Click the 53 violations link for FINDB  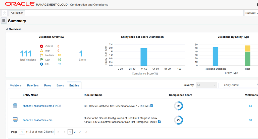coord(250,106)
